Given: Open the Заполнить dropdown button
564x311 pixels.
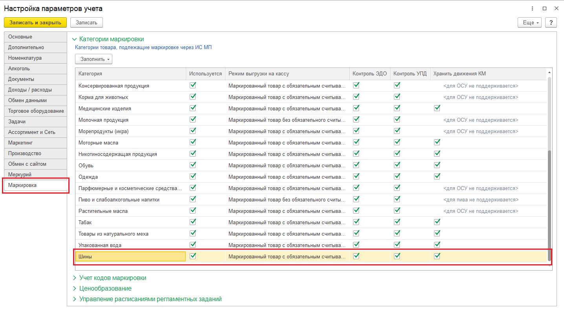Looking at the screenshot, I should pos(93,59).
